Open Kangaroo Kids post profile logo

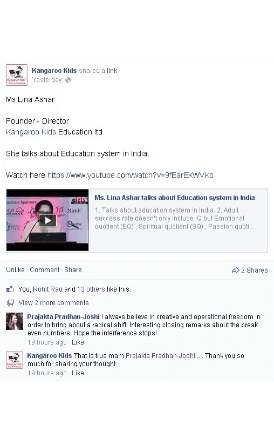(x=17, y=75)
